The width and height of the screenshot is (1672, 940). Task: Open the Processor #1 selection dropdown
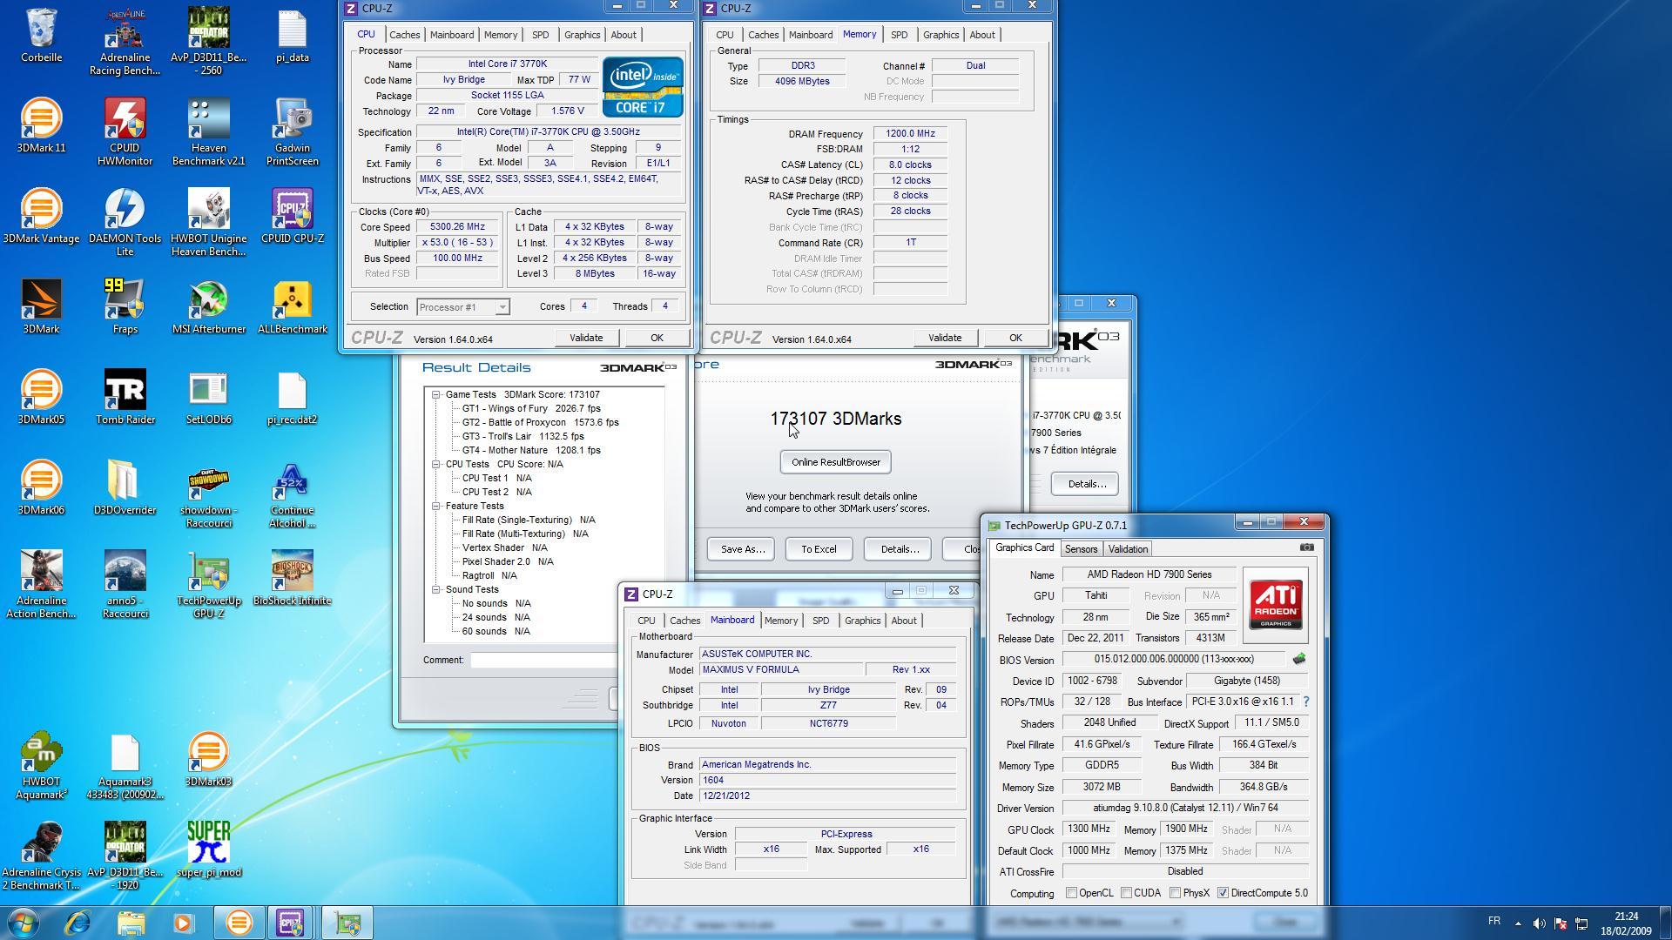pos(463,306)
